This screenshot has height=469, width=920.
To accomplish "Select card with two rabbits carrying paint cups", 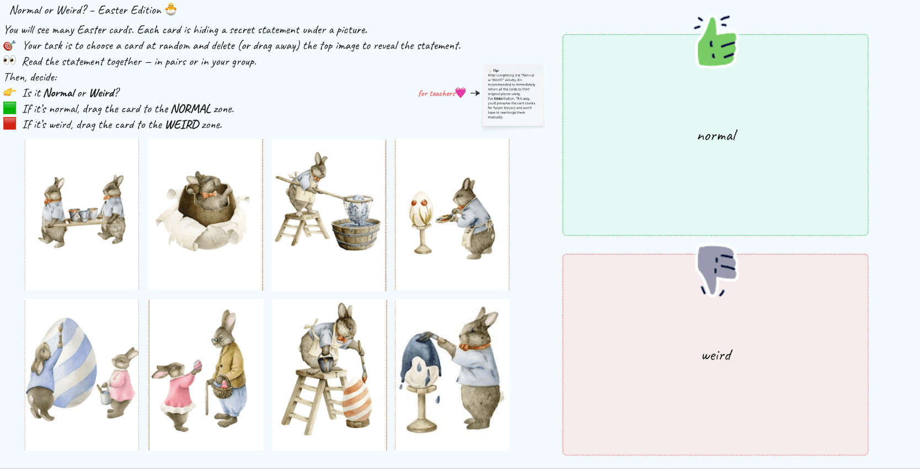I will pos(82,215).
